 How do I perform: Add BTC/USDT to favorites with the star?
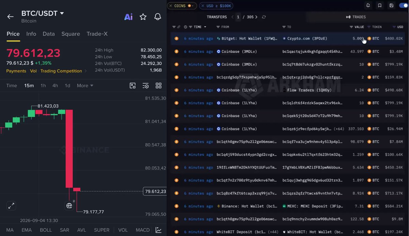click(x=143, y=17)
